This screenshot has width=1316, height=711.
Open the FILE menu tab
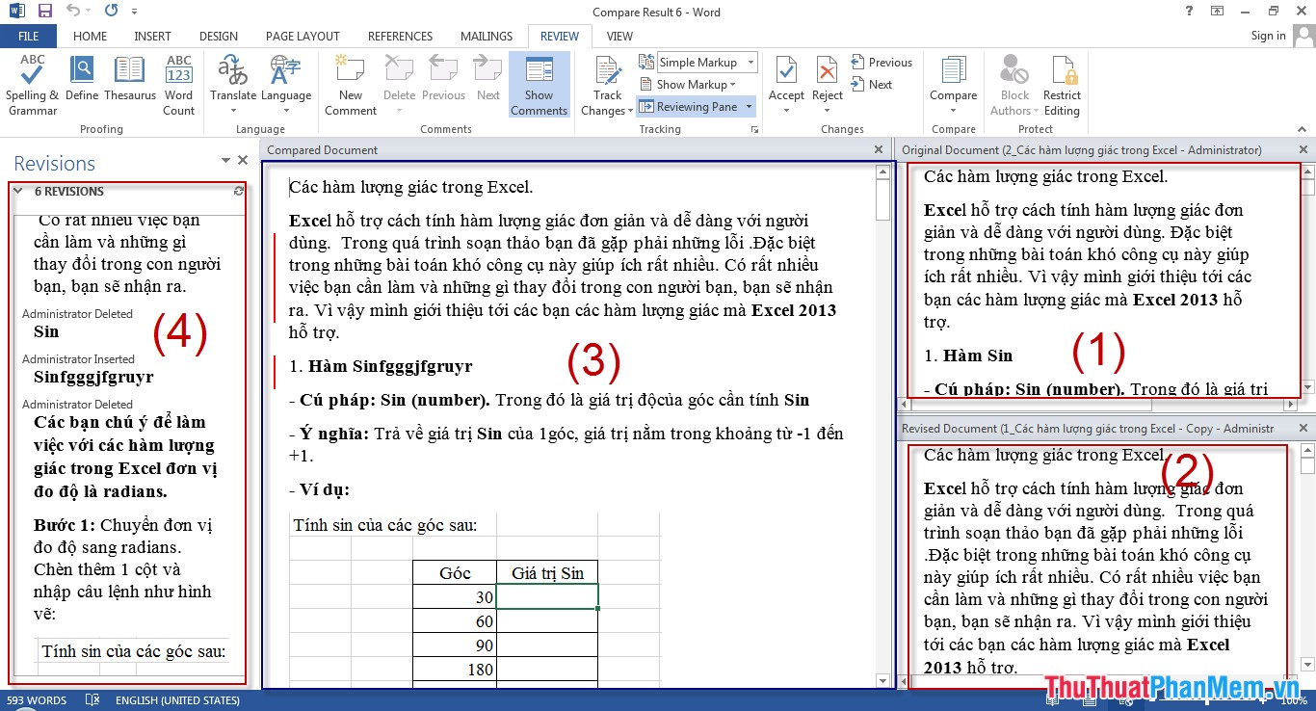[28, 37]
